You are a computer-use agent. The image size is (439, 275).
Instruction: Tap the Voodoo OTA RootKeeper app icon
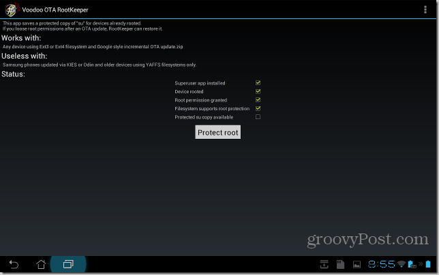tap(11, 10)
